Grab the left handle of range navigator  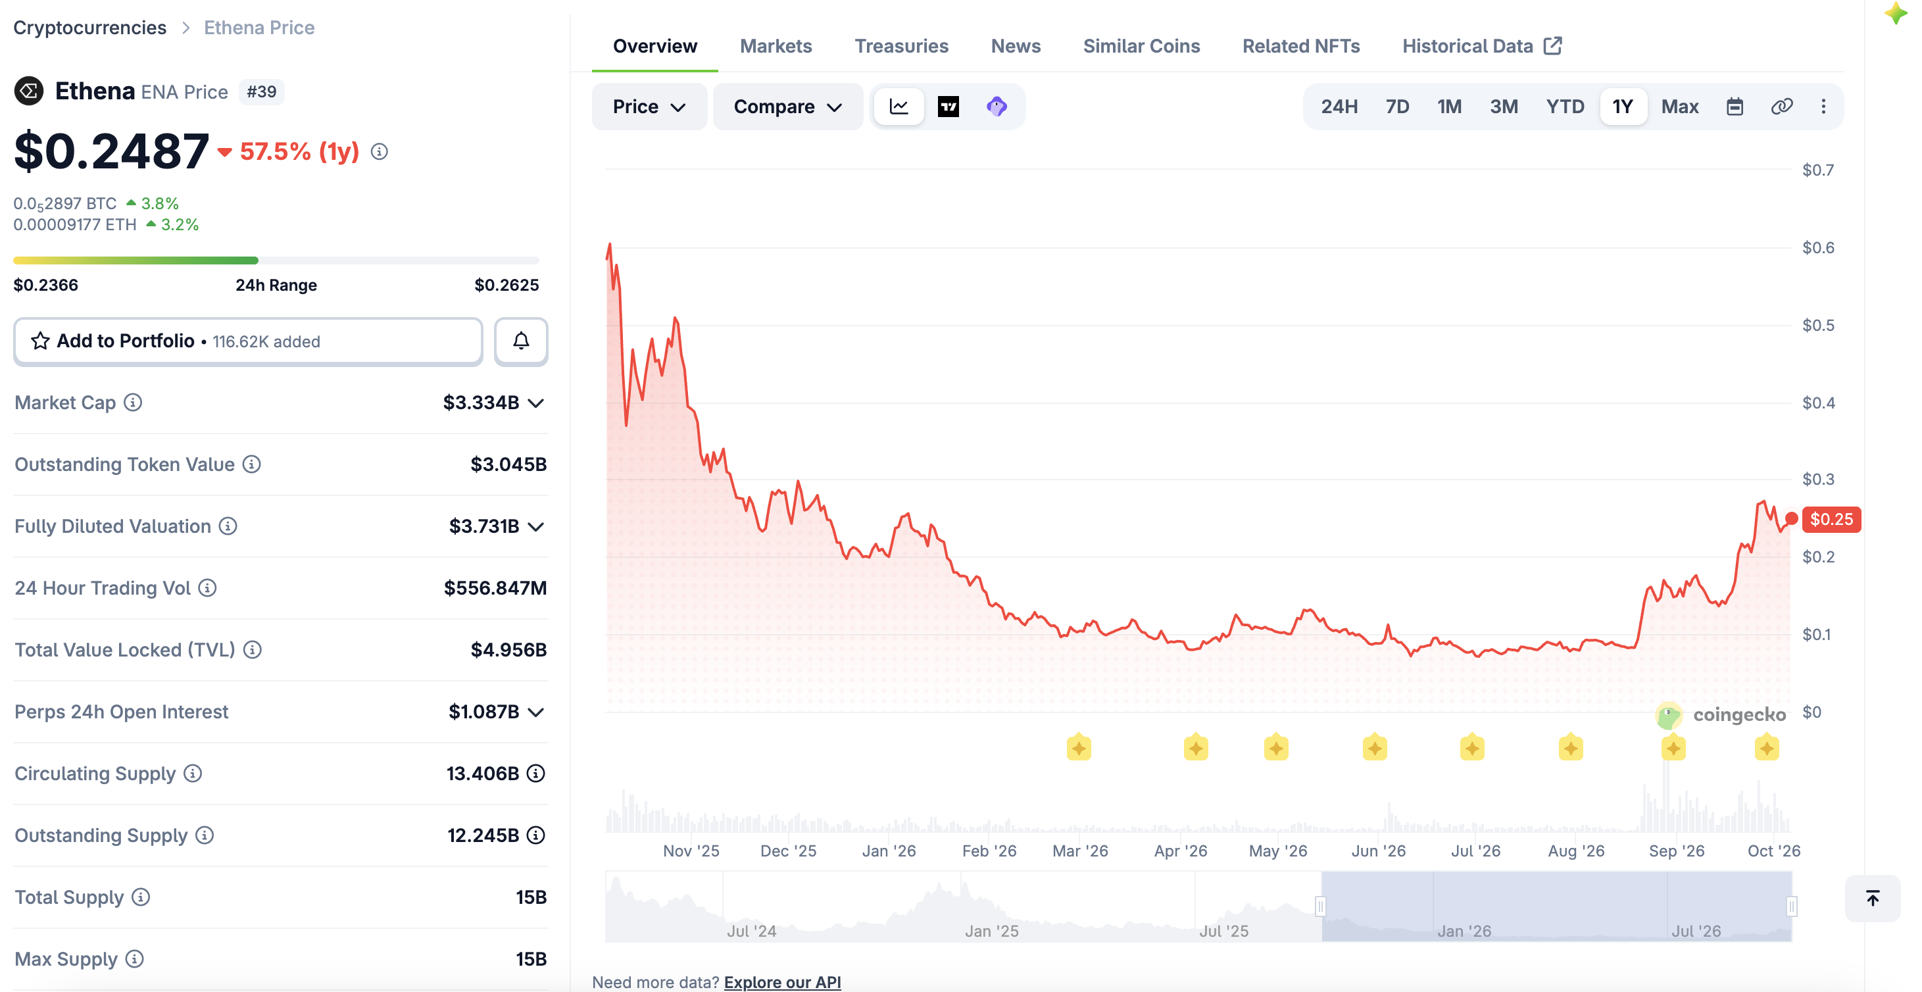[x=1321, y=906]
